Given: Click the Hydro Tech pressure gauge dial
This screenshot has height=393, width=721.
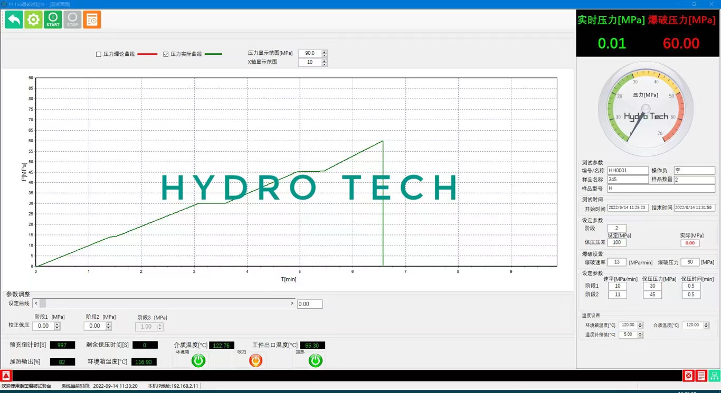Looking at the screenshot, I should 646,110.
